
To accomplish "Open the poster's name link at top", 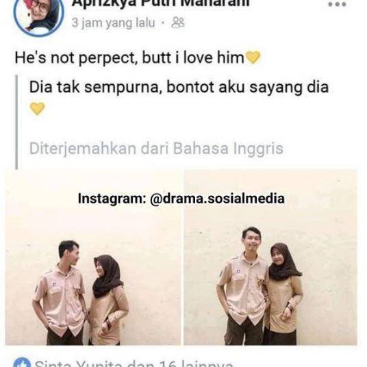I will pos(160,3).
